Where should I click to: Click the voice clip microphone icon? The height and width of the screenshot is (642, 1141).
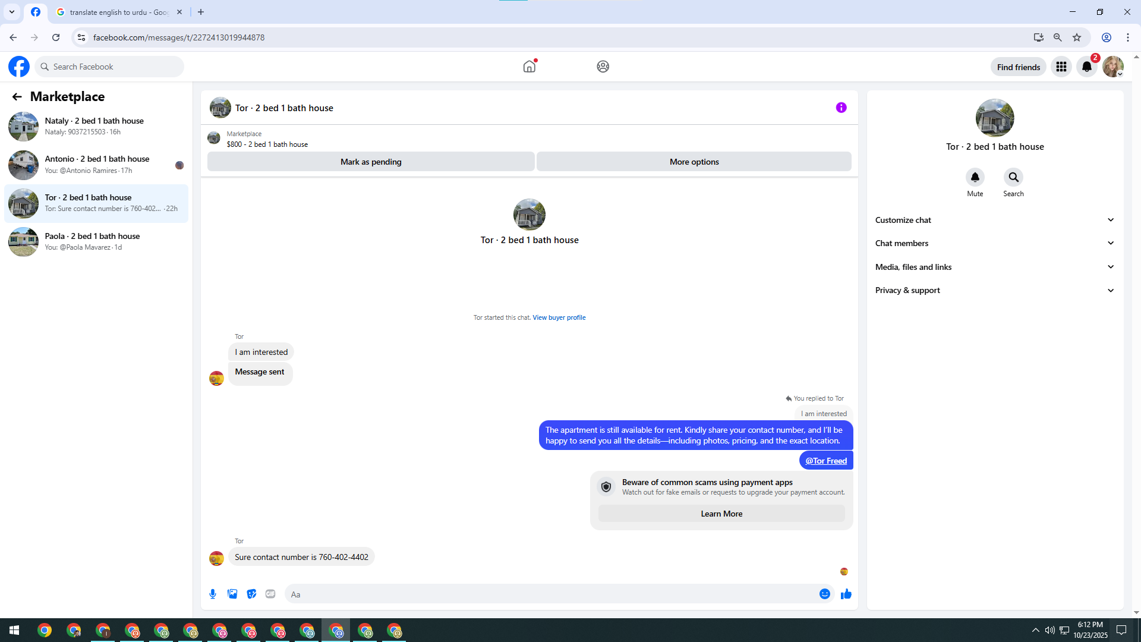pyautogui.click(x=213, y=594)
